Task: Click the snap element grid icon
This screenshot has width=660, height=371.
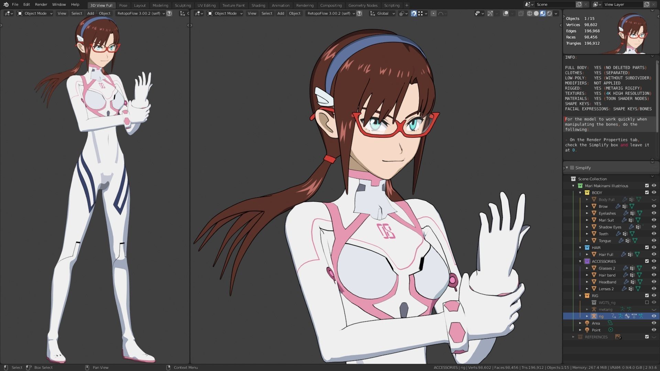Action: (420, 13)
